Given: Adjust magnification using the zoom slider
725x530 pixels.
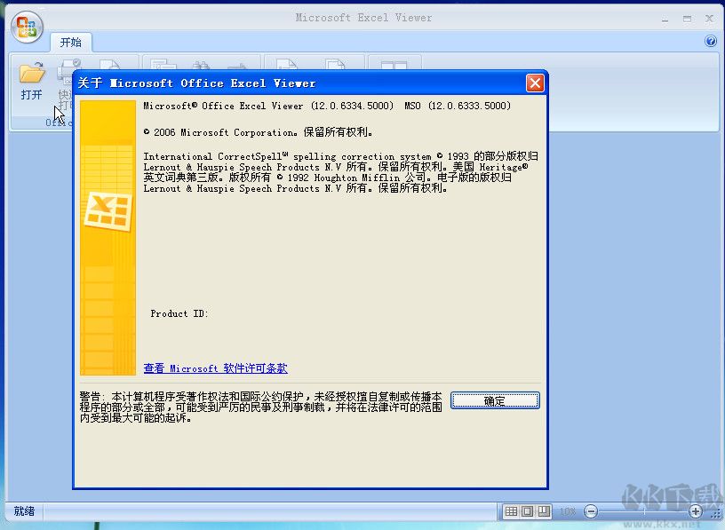Looking at the screenshot, I should (x=643, y=510).
